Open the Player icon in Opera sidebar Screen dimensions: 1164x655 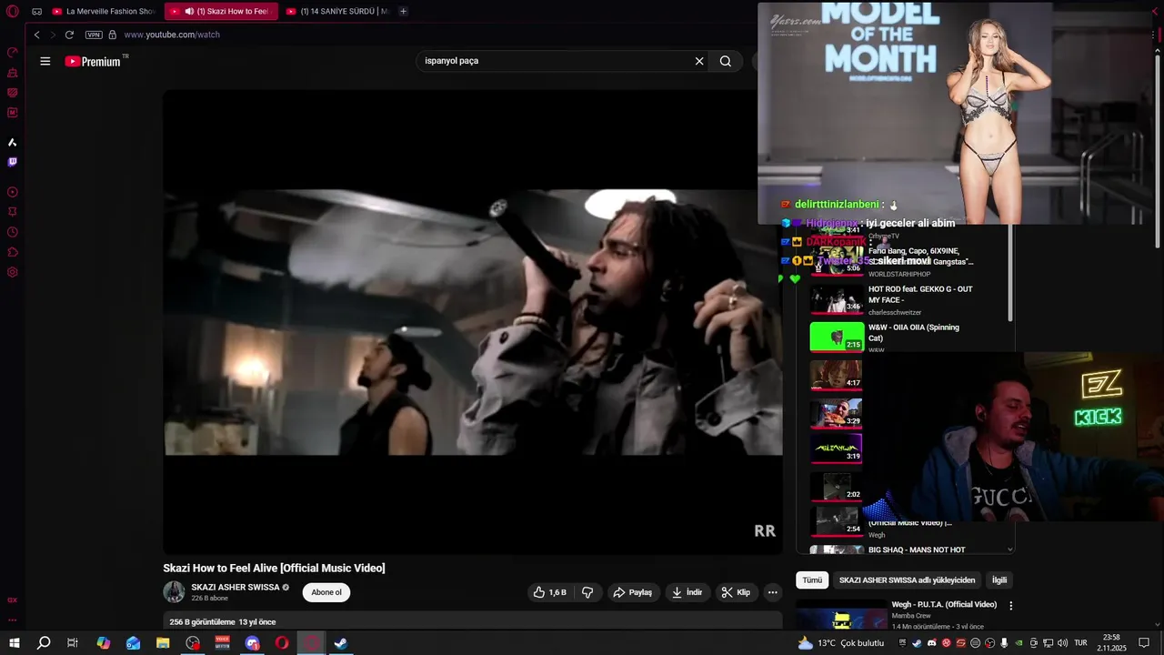coord(13,192)
